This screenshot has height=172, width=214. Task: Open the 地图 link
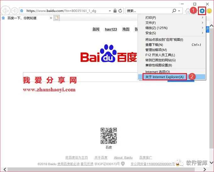coord(126,29)
